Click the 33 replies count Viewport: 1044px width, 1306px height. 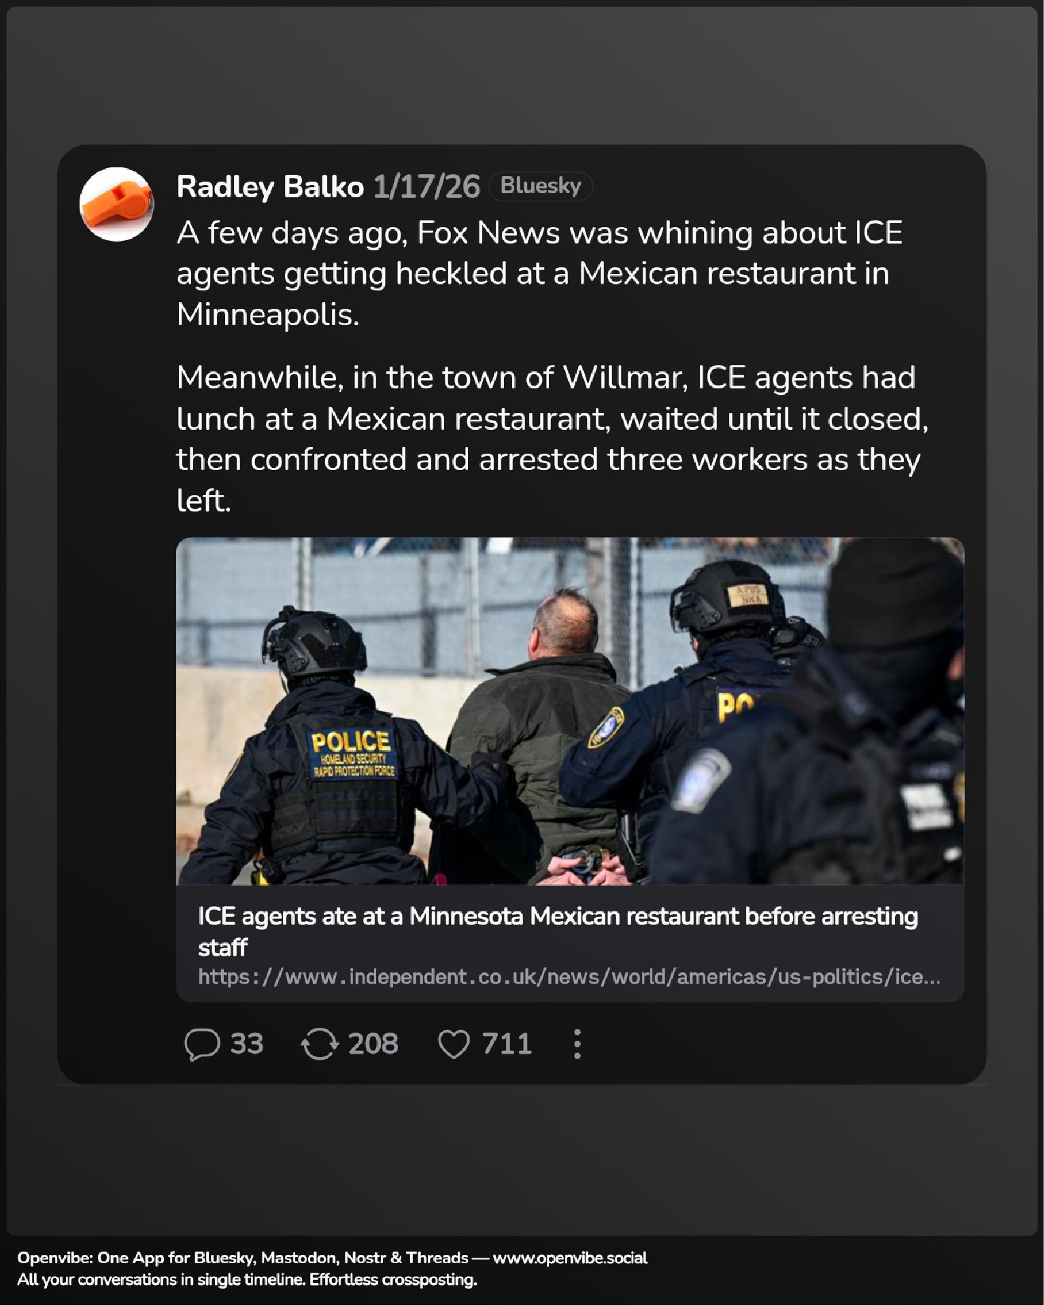(x=246, y=1044)
